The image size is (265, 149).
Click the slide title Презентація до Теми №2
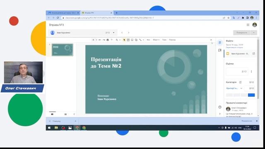(106, 62)
